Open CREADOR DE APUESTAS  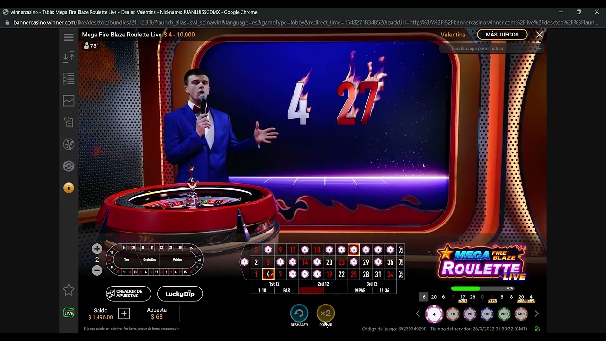point(128,294)
